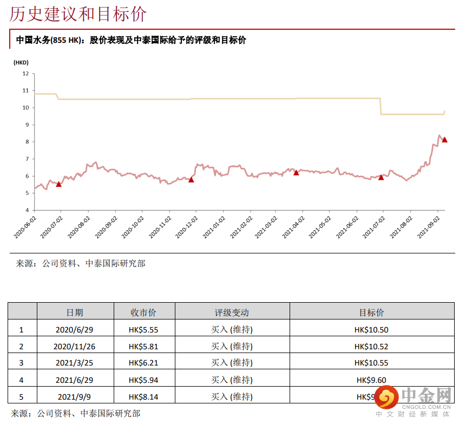Click the closing price HK$5.94

point(143,380)
